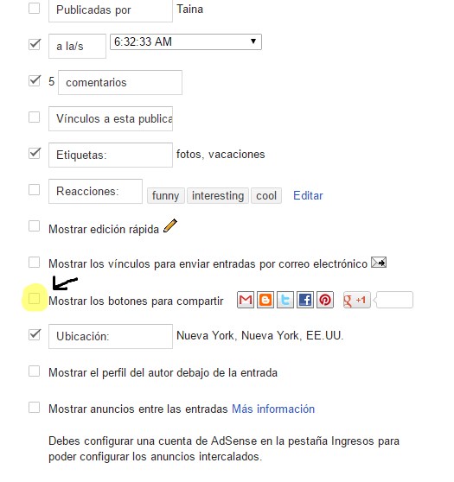The height and width of the screenshot is (482, 454).
Task: Click the Facebook share icon
Action: pyautogui.click(x=305, y=300)
